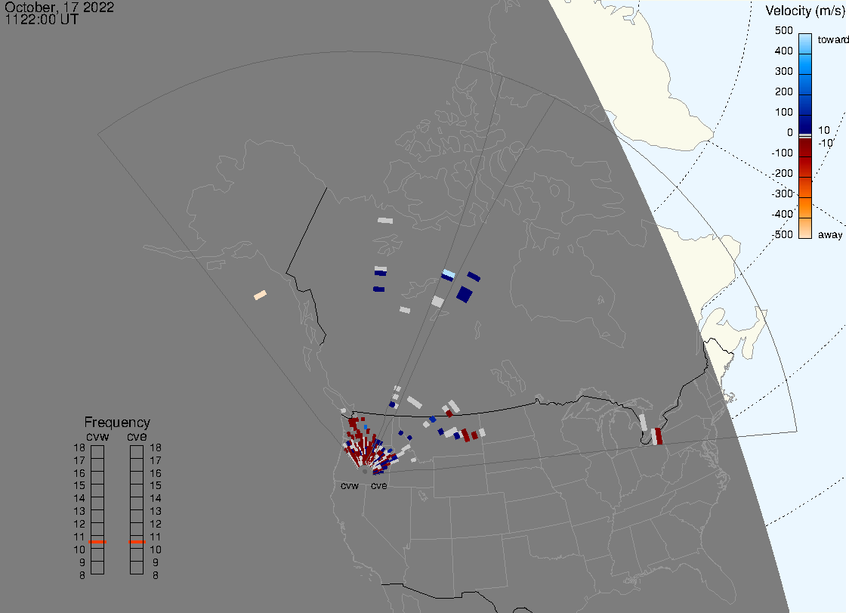Viewport: 849px width, 613px height.
Task: Click the isolated peach data cell over Alaska
Action: (x=260, y=295)
